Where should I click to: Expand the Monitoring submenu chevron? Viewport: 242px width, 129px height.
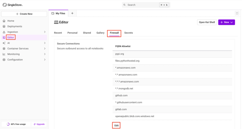coord(45,54)
